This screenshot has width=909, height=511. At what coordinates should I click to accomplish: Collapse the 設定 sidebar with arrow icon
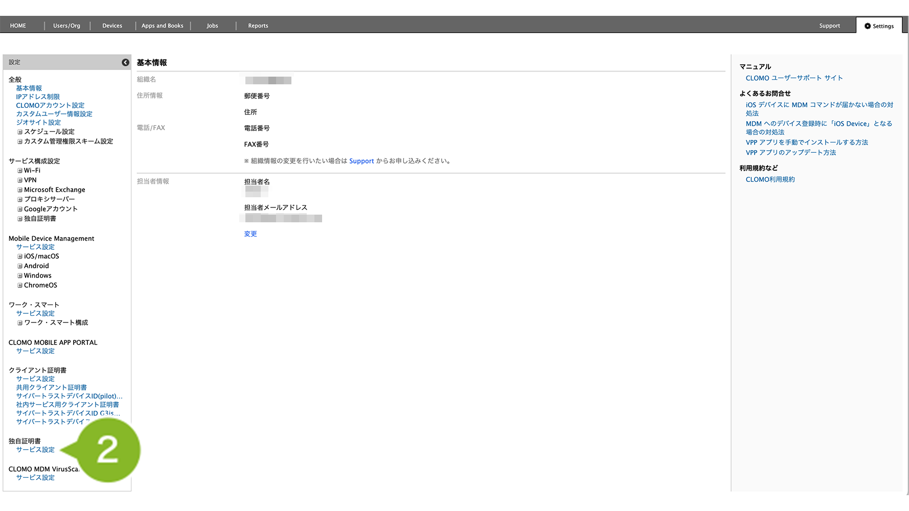click(x=125, y=62)
